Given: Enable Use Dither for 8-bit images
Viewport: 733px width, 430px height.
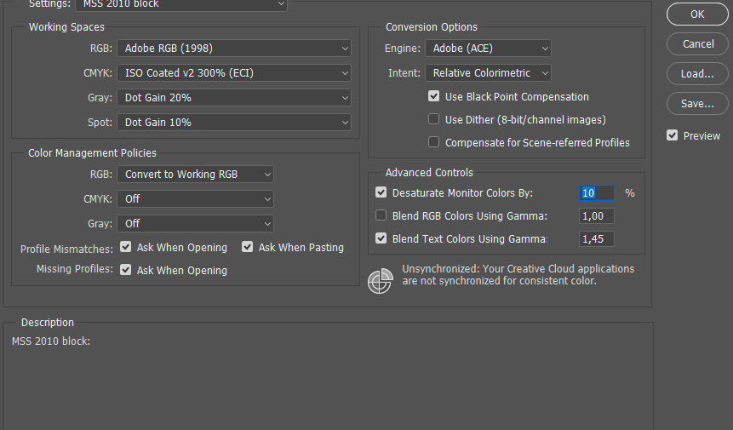Looking at the screenshot, I should [434, 120].
